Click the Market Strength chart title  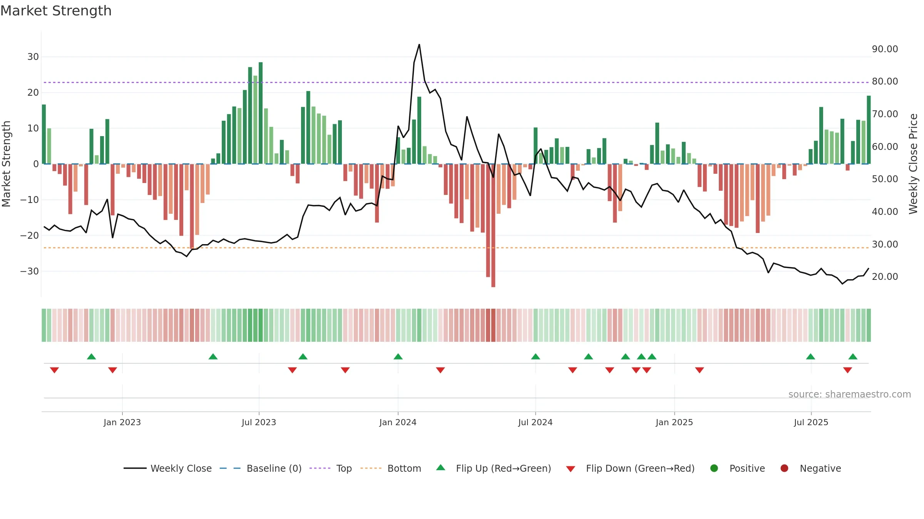click(x=56, y=11)
